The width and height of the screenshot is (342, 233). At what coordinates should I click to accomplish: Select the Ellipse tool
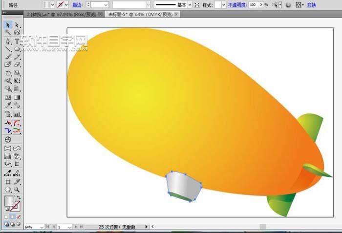[x=17, y=49]
